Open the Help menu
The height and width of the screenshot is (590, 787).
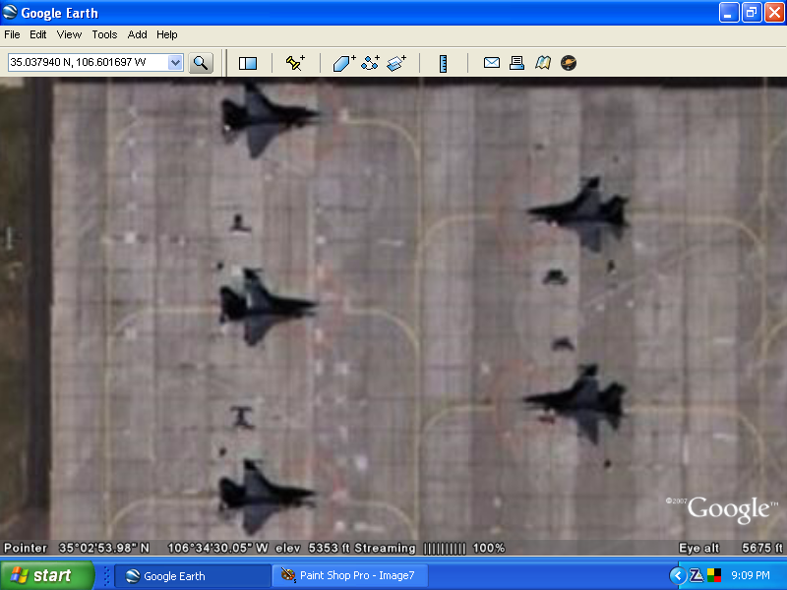(166, 34)
